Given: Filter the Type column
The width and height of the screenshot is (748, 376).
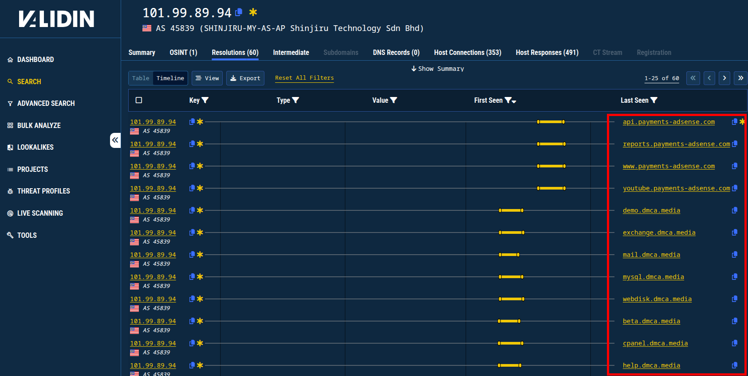Looking at the screenshot, I should [x=295, y=101].
